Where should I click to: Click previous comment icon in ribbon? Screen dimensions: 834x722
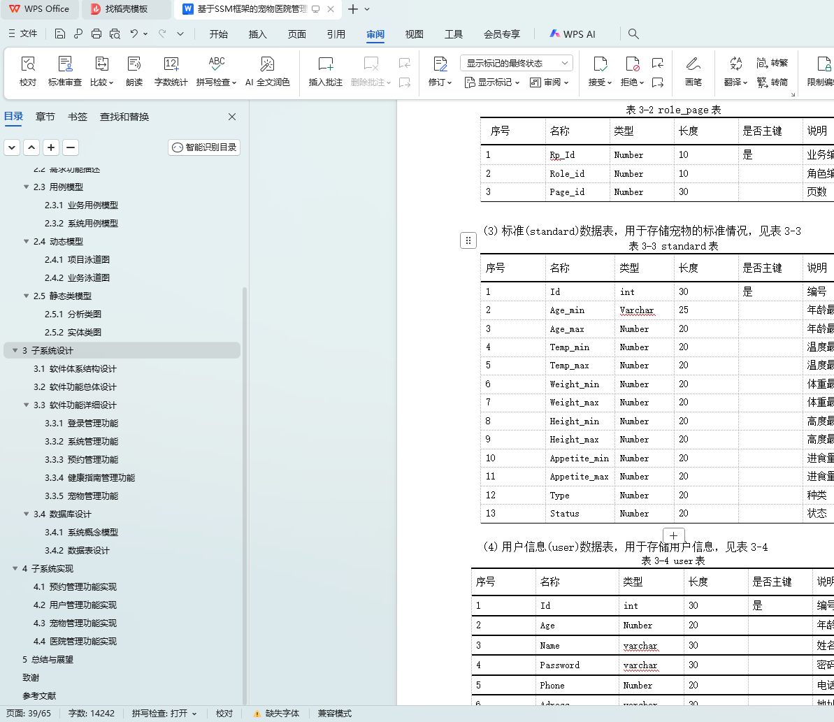click(x=404, y=64)
